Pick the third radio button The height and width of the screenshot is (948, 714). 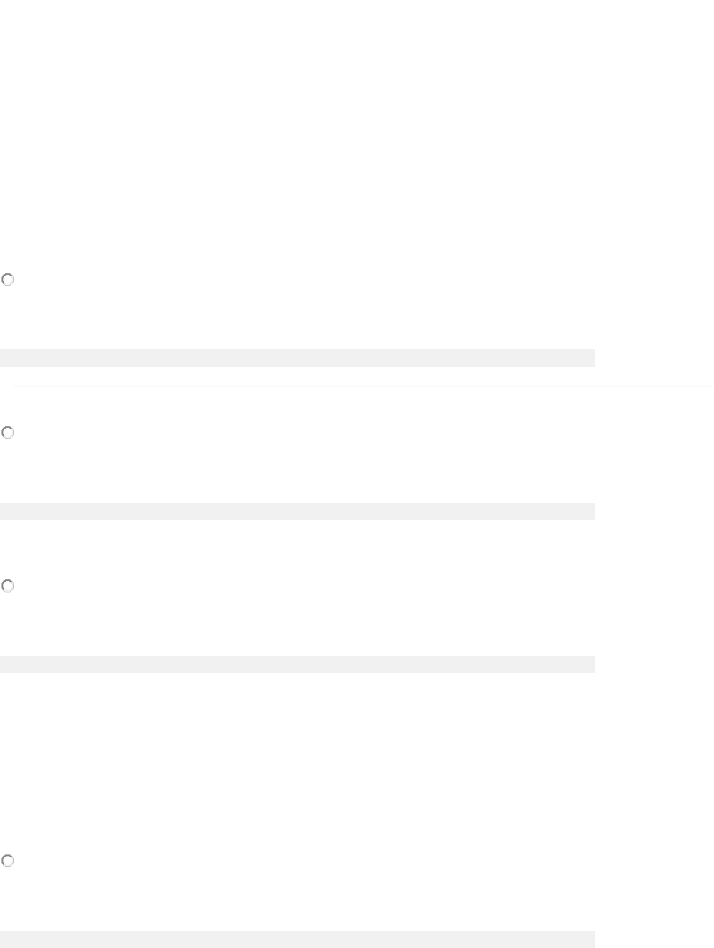pos(8,586)
